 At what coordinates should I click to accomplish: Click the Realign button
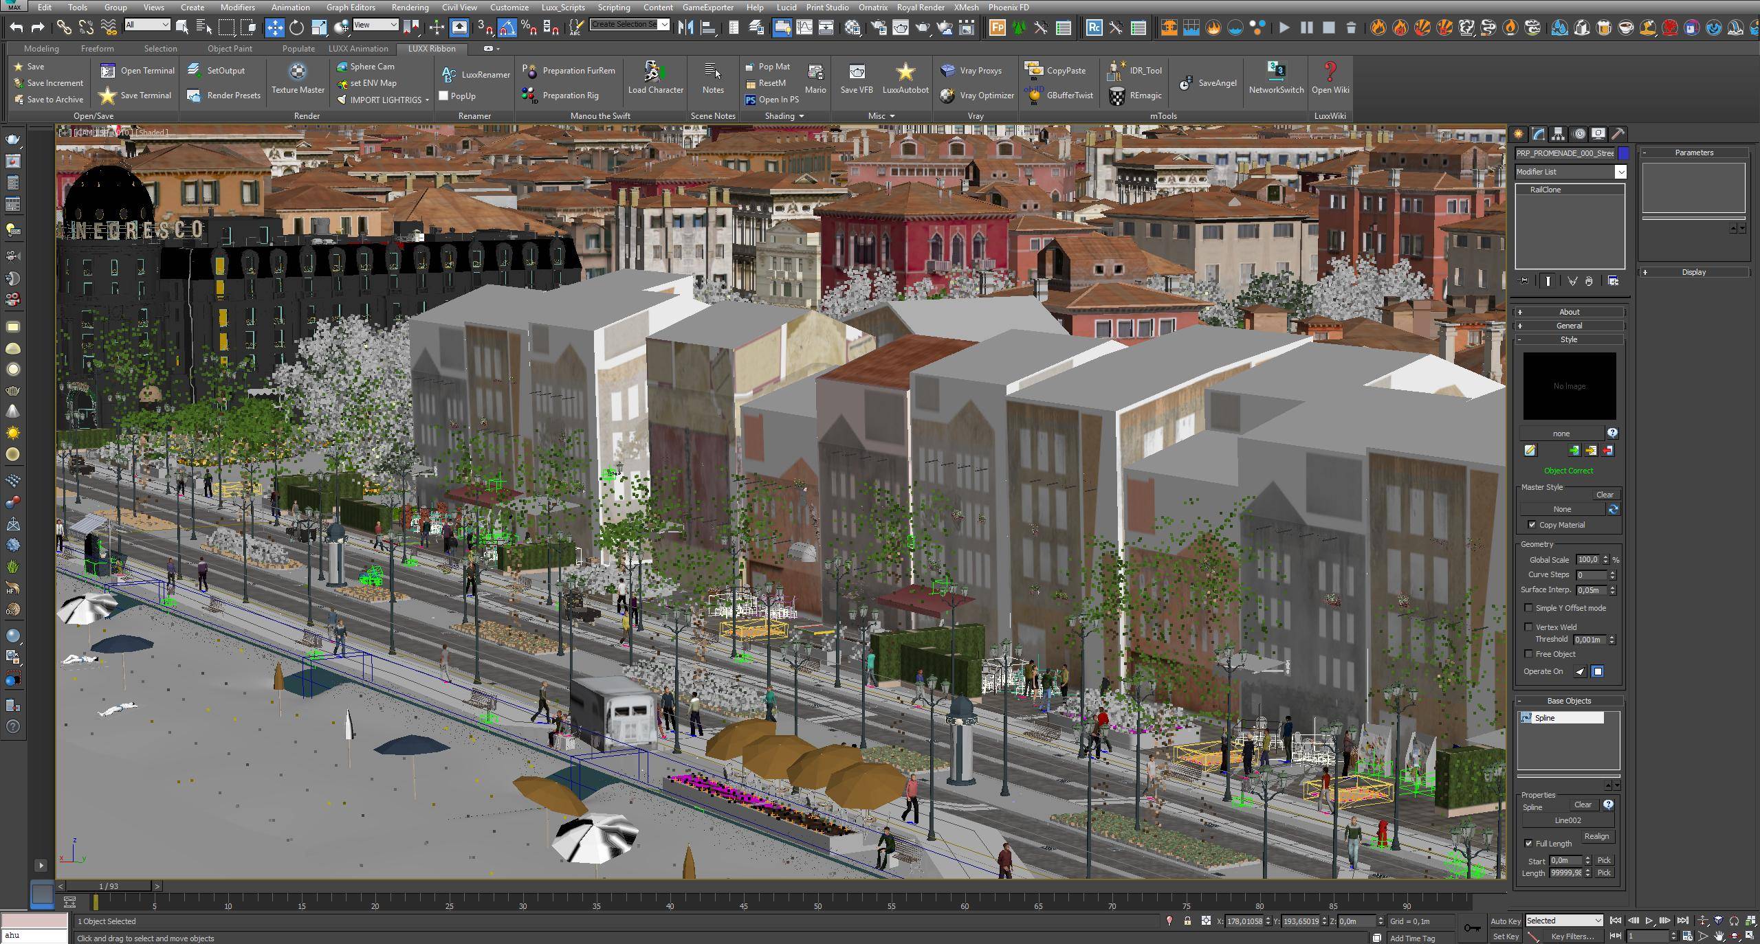coord(1596,836)
